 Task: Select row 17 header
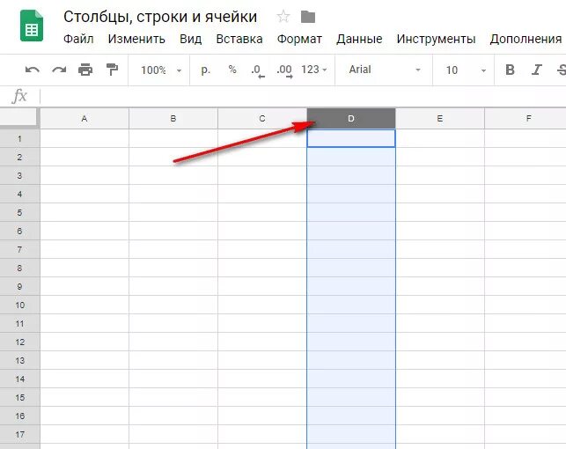pos(19,435)
